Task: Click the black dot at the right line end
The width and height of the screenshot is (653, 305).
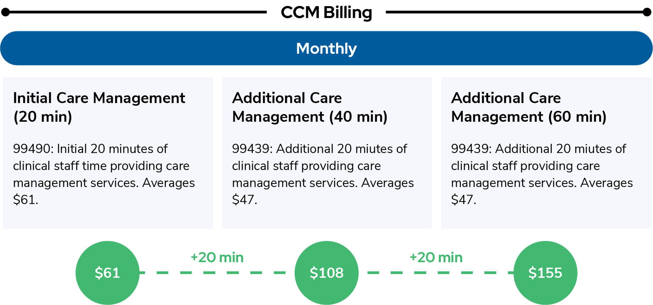Action: point(647,12)
